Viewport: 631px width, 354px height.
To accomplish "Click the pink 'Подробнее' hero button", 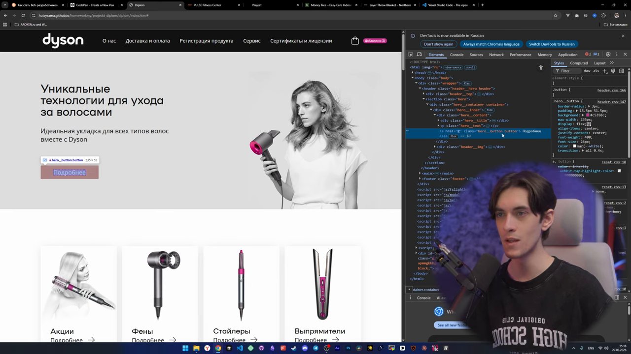I will point(70,172).
